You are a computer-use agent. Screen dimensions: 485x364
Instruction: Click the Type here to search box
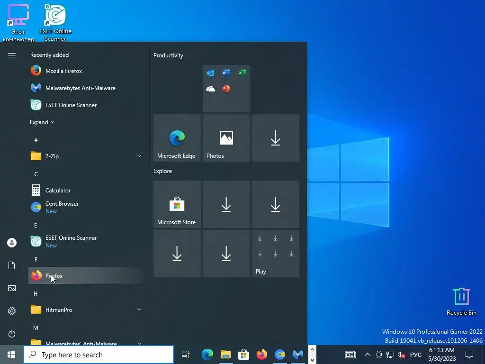(99, 355)
